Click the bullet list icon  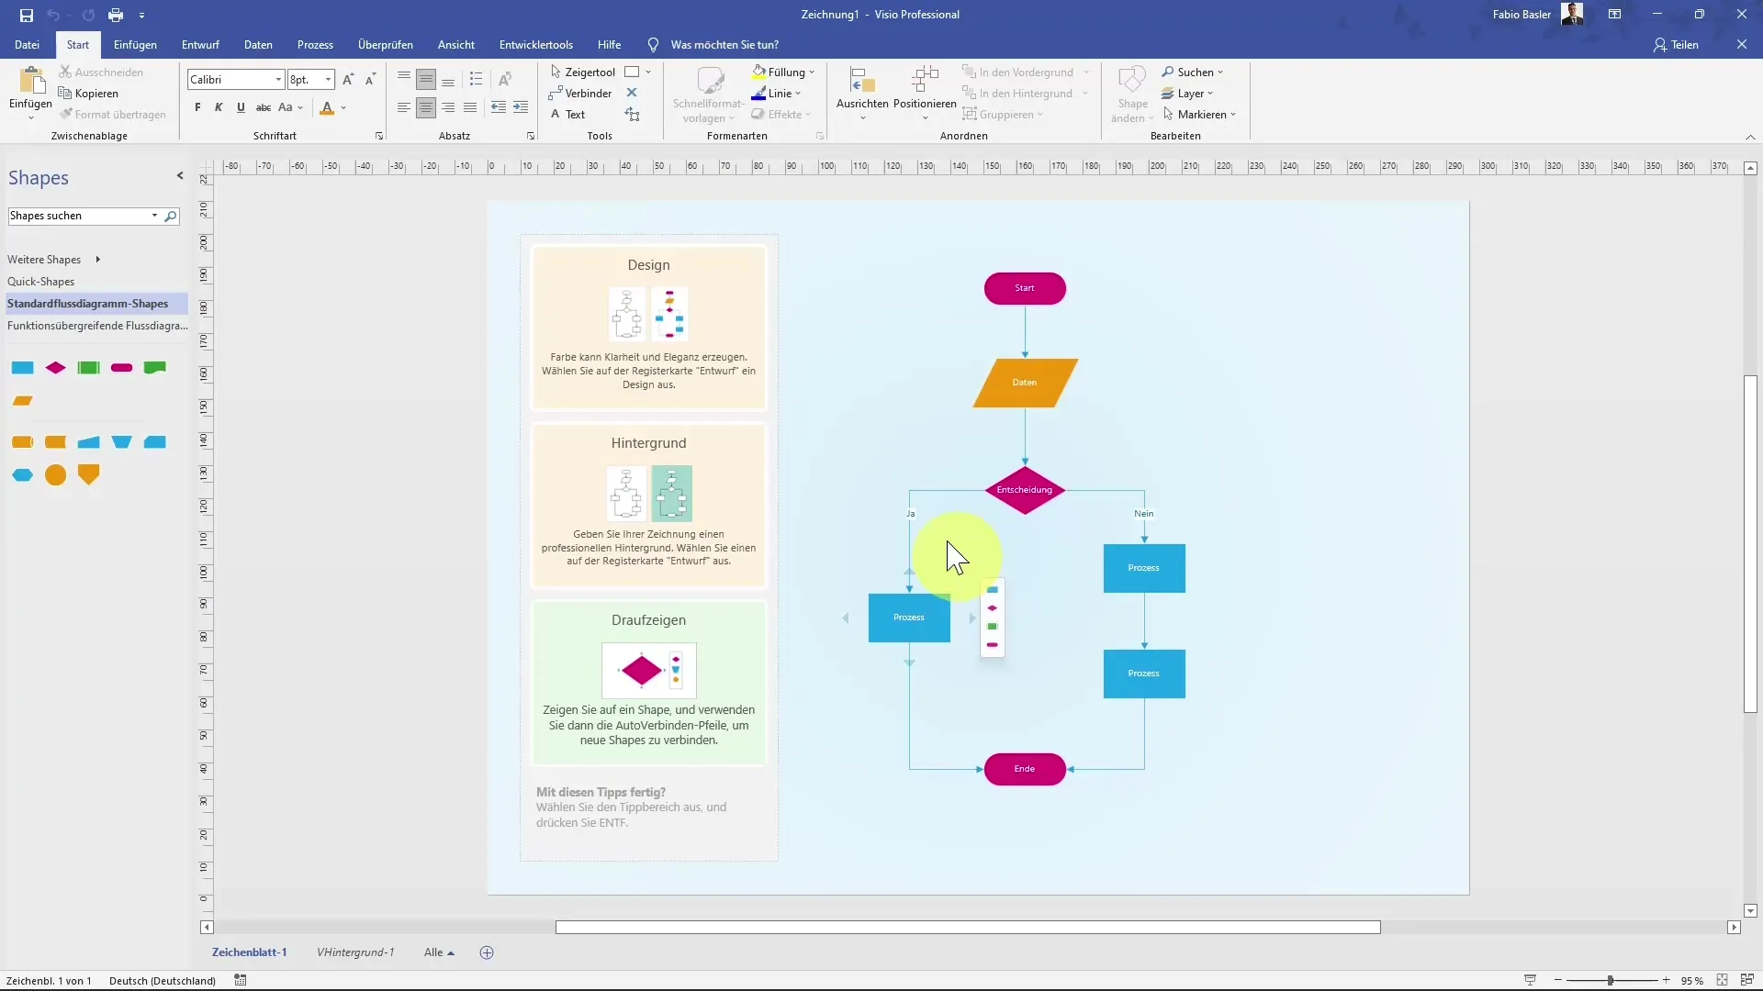point(476,79)
